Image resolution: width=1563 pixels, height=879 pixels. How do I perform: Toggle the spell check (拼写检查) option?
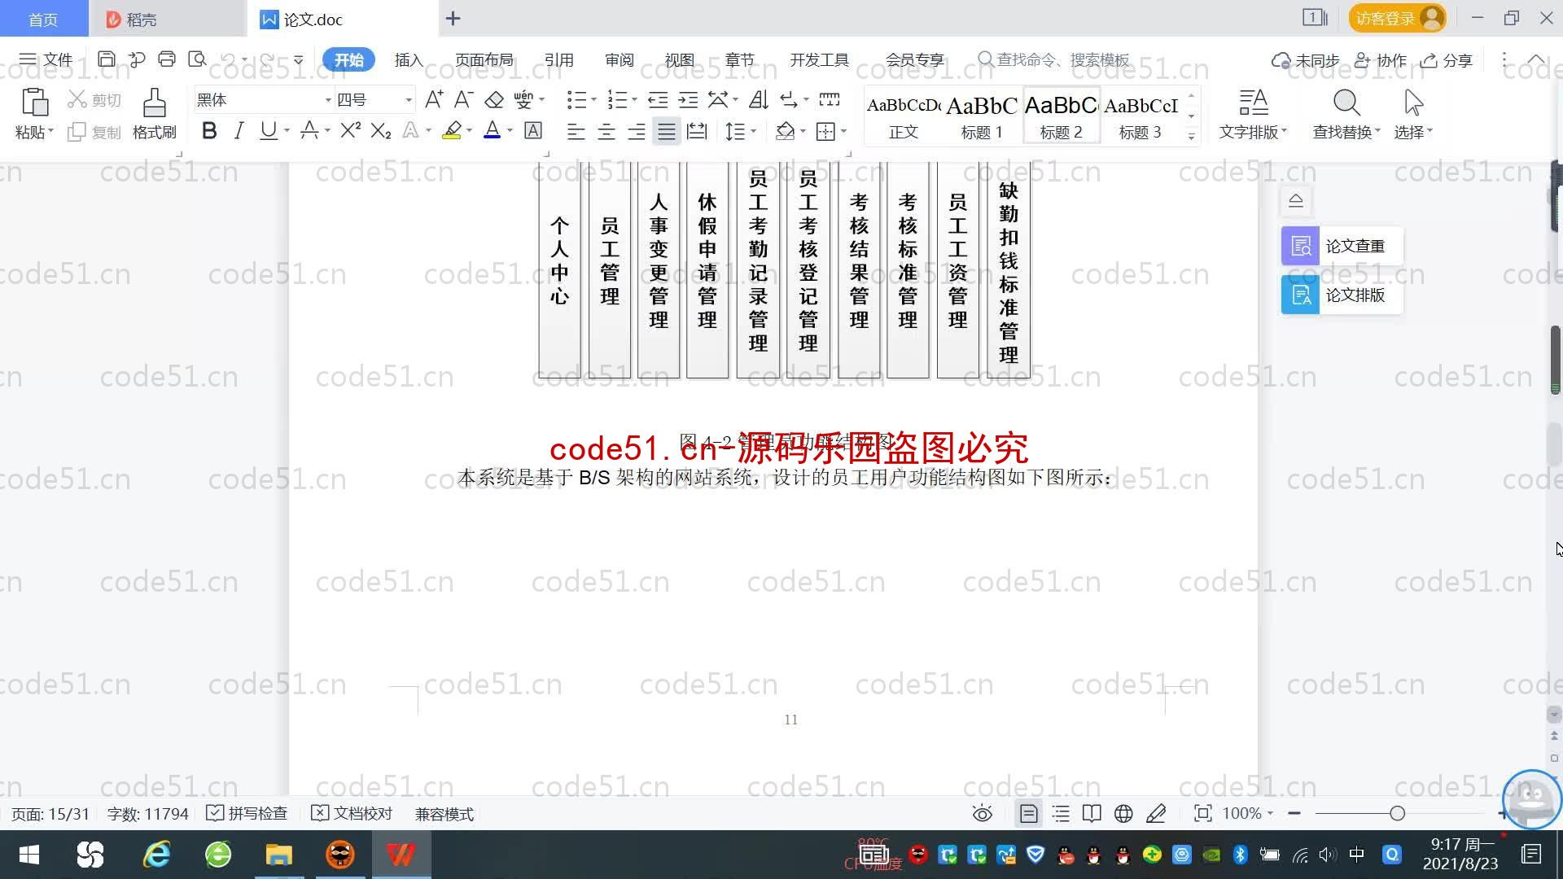pos(247,813)
